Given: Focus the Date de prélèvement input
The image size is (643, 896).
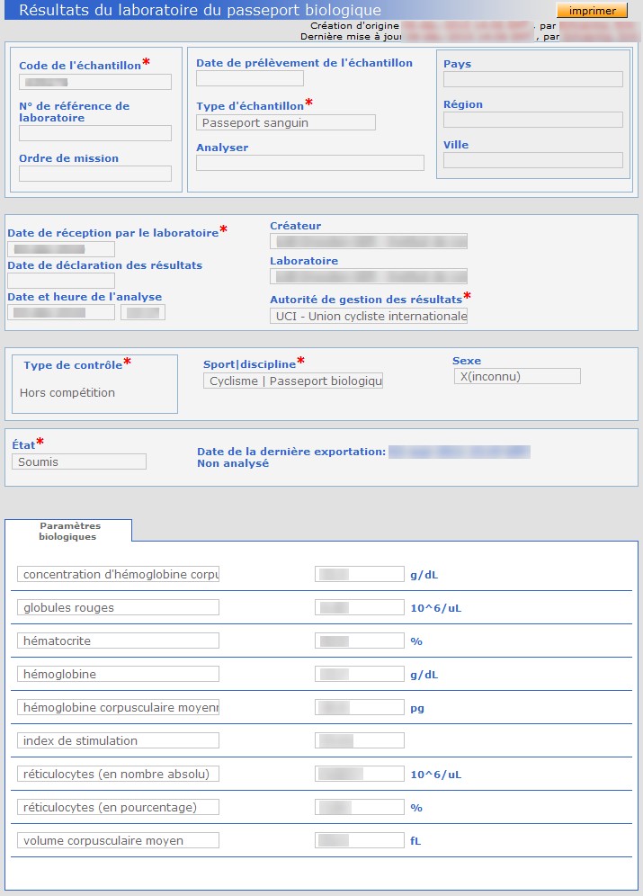Looking at the screenshot, I should point(249,78).
